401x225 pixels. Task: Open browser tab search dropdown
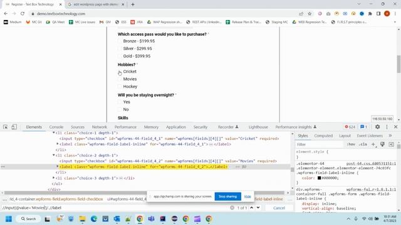[359, 4]
